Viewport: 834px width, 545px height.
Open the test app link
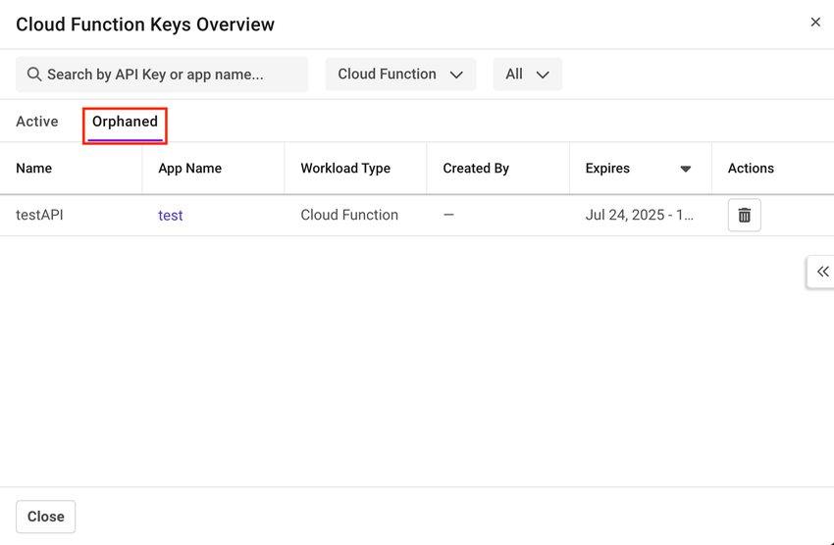[x=171, y=216]
